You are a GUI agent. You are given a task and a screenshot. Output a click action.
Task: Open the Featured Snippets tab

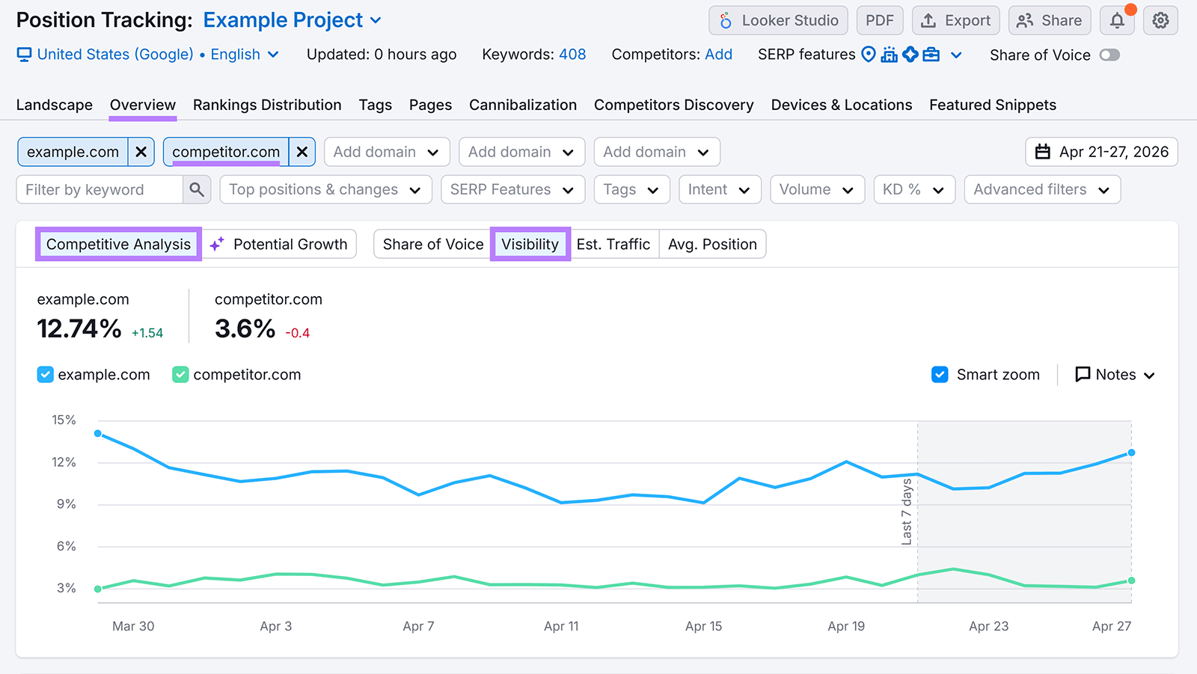click(993, 105)
